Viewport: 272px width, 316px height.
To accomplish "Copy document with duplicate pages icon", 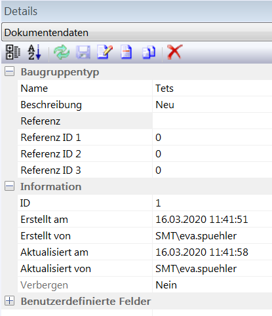I will pos(149,52).
